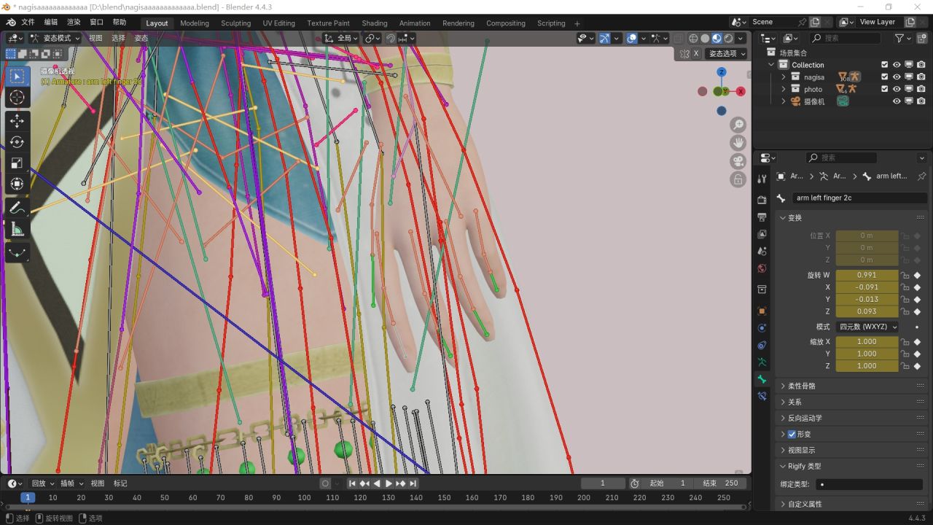Select the Rotate tool in left toolbar

(x=17, y=142)
